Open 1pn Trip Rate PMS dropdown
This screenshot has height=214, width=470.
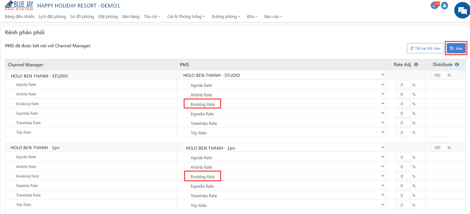(283, 205)
